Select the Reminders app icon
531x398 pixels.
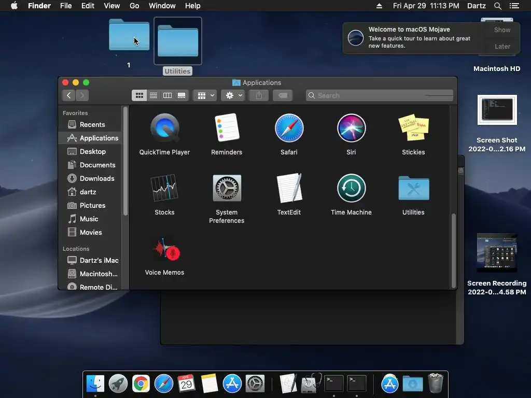coord(227,128)
